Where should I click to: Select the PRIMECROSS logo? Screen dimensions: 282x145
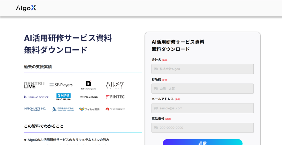point(89,97)
